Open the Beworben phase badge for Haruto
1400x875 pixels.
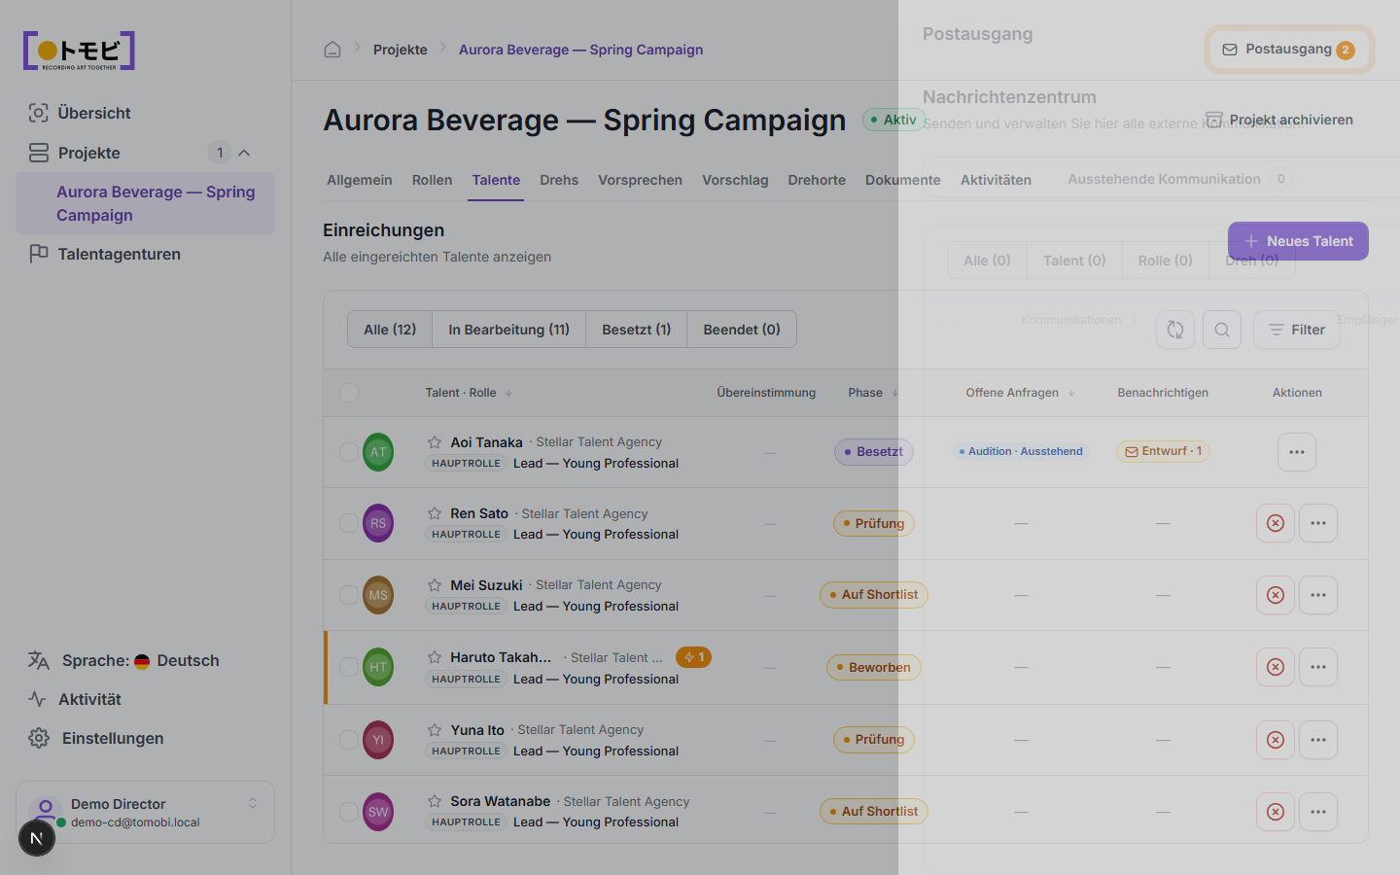pyautogui.click(x=873, y=667)
